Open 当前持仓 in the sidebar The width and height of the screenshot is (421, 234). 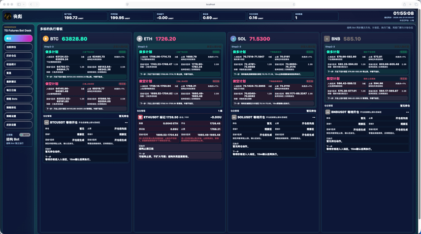click(x=18, y=47)
